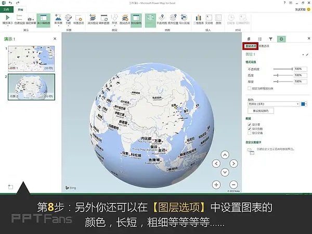Open the 文件 (File) menu tab
312x234 pixels.
[x=6, y=9]
